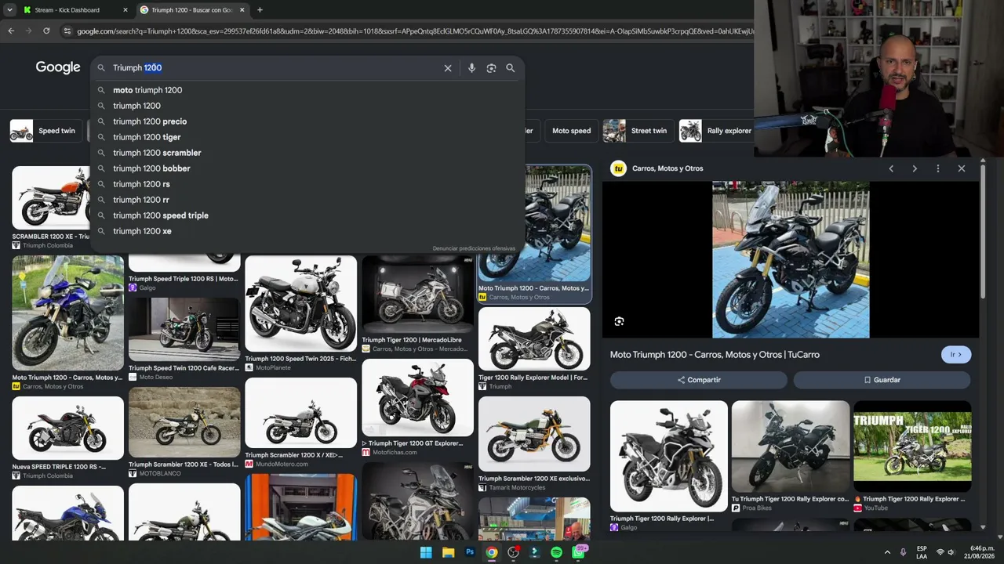Filter images by the Rally explorer chip

(x=716, y=131)
